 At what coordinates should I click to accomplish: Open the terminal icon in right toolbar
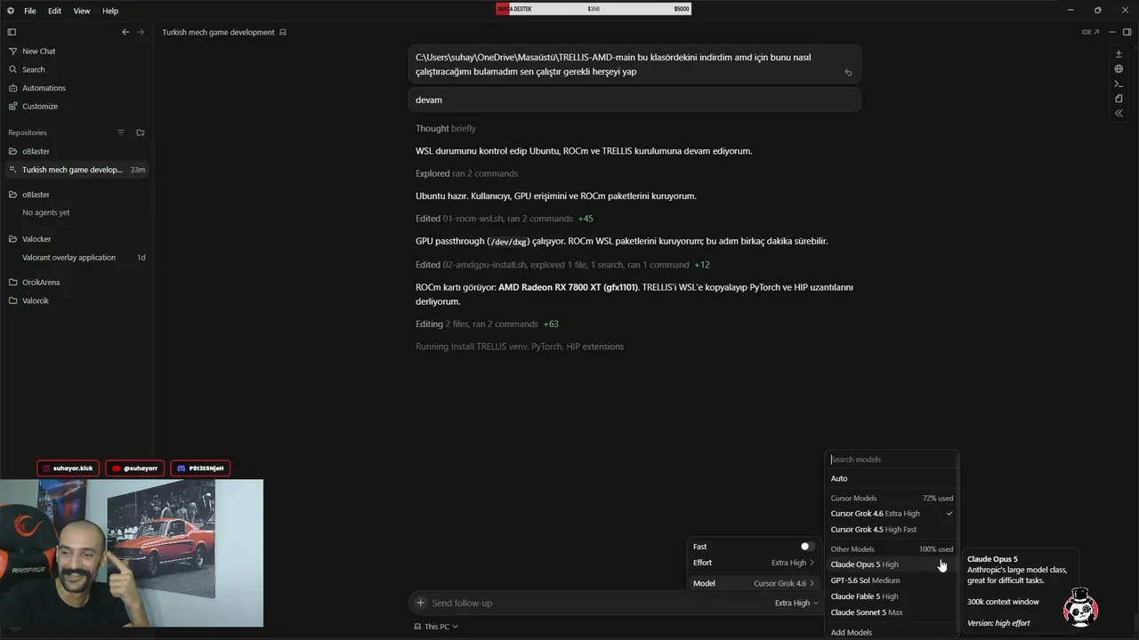click(x=1119, y=84)
